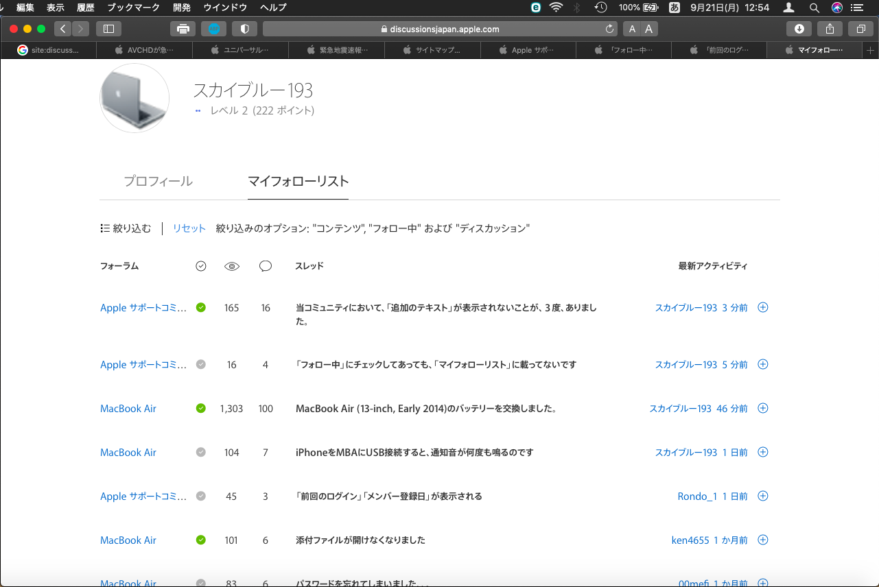
Task: Click the リセット link
Action: pyautogui.click(x=189, y=228)
